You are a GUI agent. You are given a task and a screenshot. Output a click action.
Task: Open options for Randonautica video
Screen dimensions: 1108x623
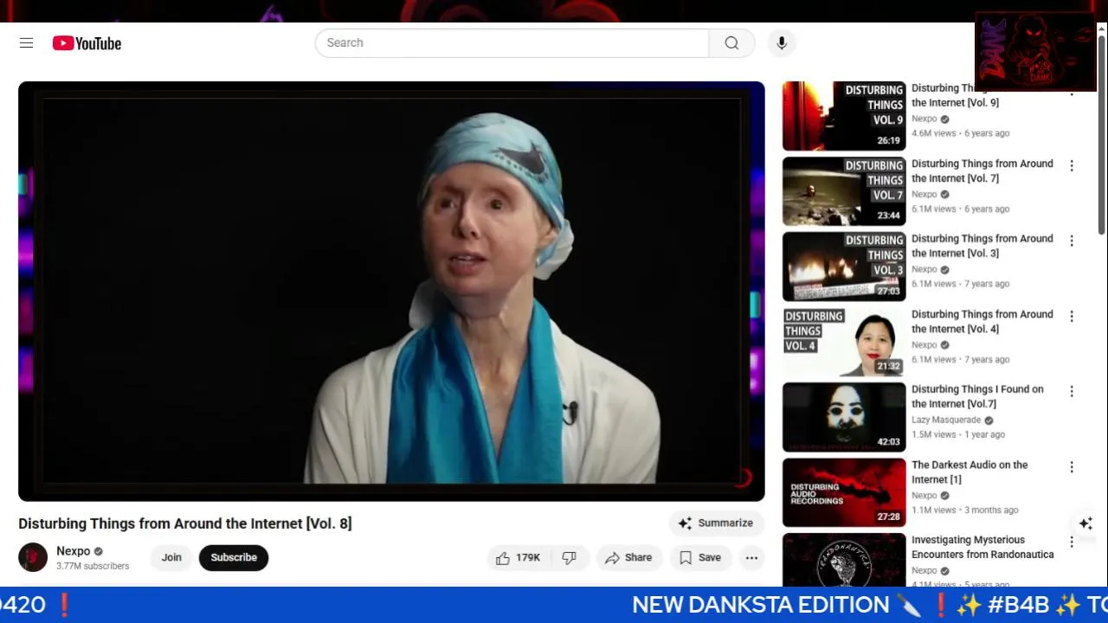1071,542
